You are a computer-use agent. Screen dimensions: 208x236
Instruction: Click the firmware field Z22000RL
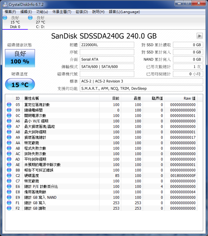(107, 45)
